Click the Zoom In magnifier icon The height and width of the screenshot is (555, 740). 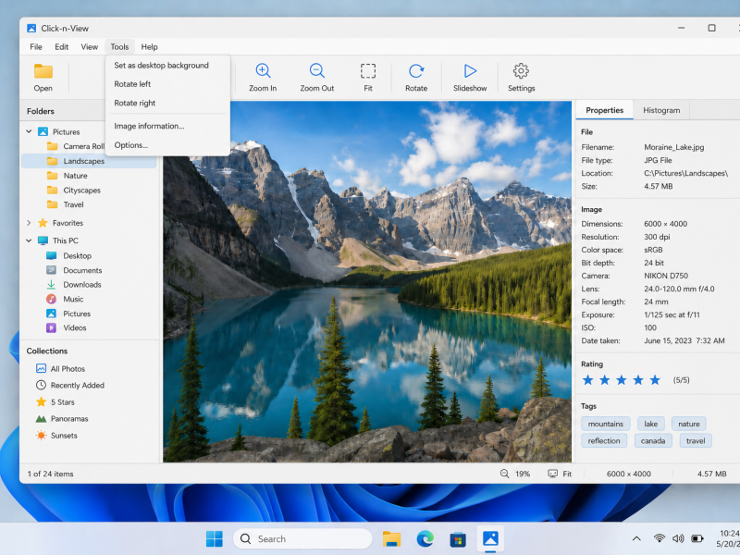(263, 71)
